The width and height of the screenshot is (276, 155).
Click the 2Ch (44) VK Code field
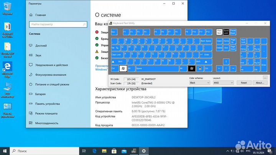tap(131, 79)
